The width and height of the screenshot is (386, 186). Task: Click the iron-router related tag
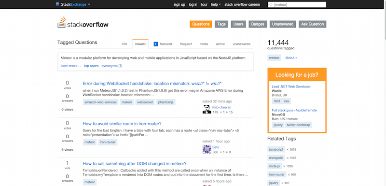(277, 174)
